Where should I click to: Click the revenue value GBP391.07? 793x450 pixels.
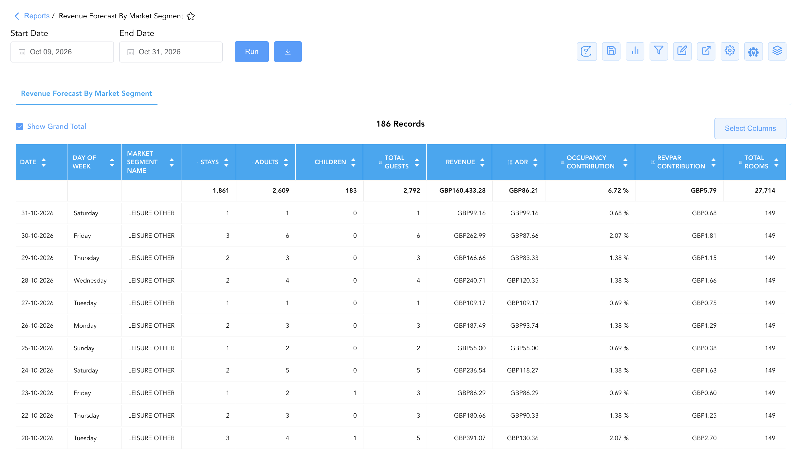click(470, 438)
